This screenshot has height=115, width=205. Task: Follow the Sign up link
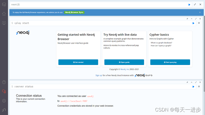(x=99, y=75)
